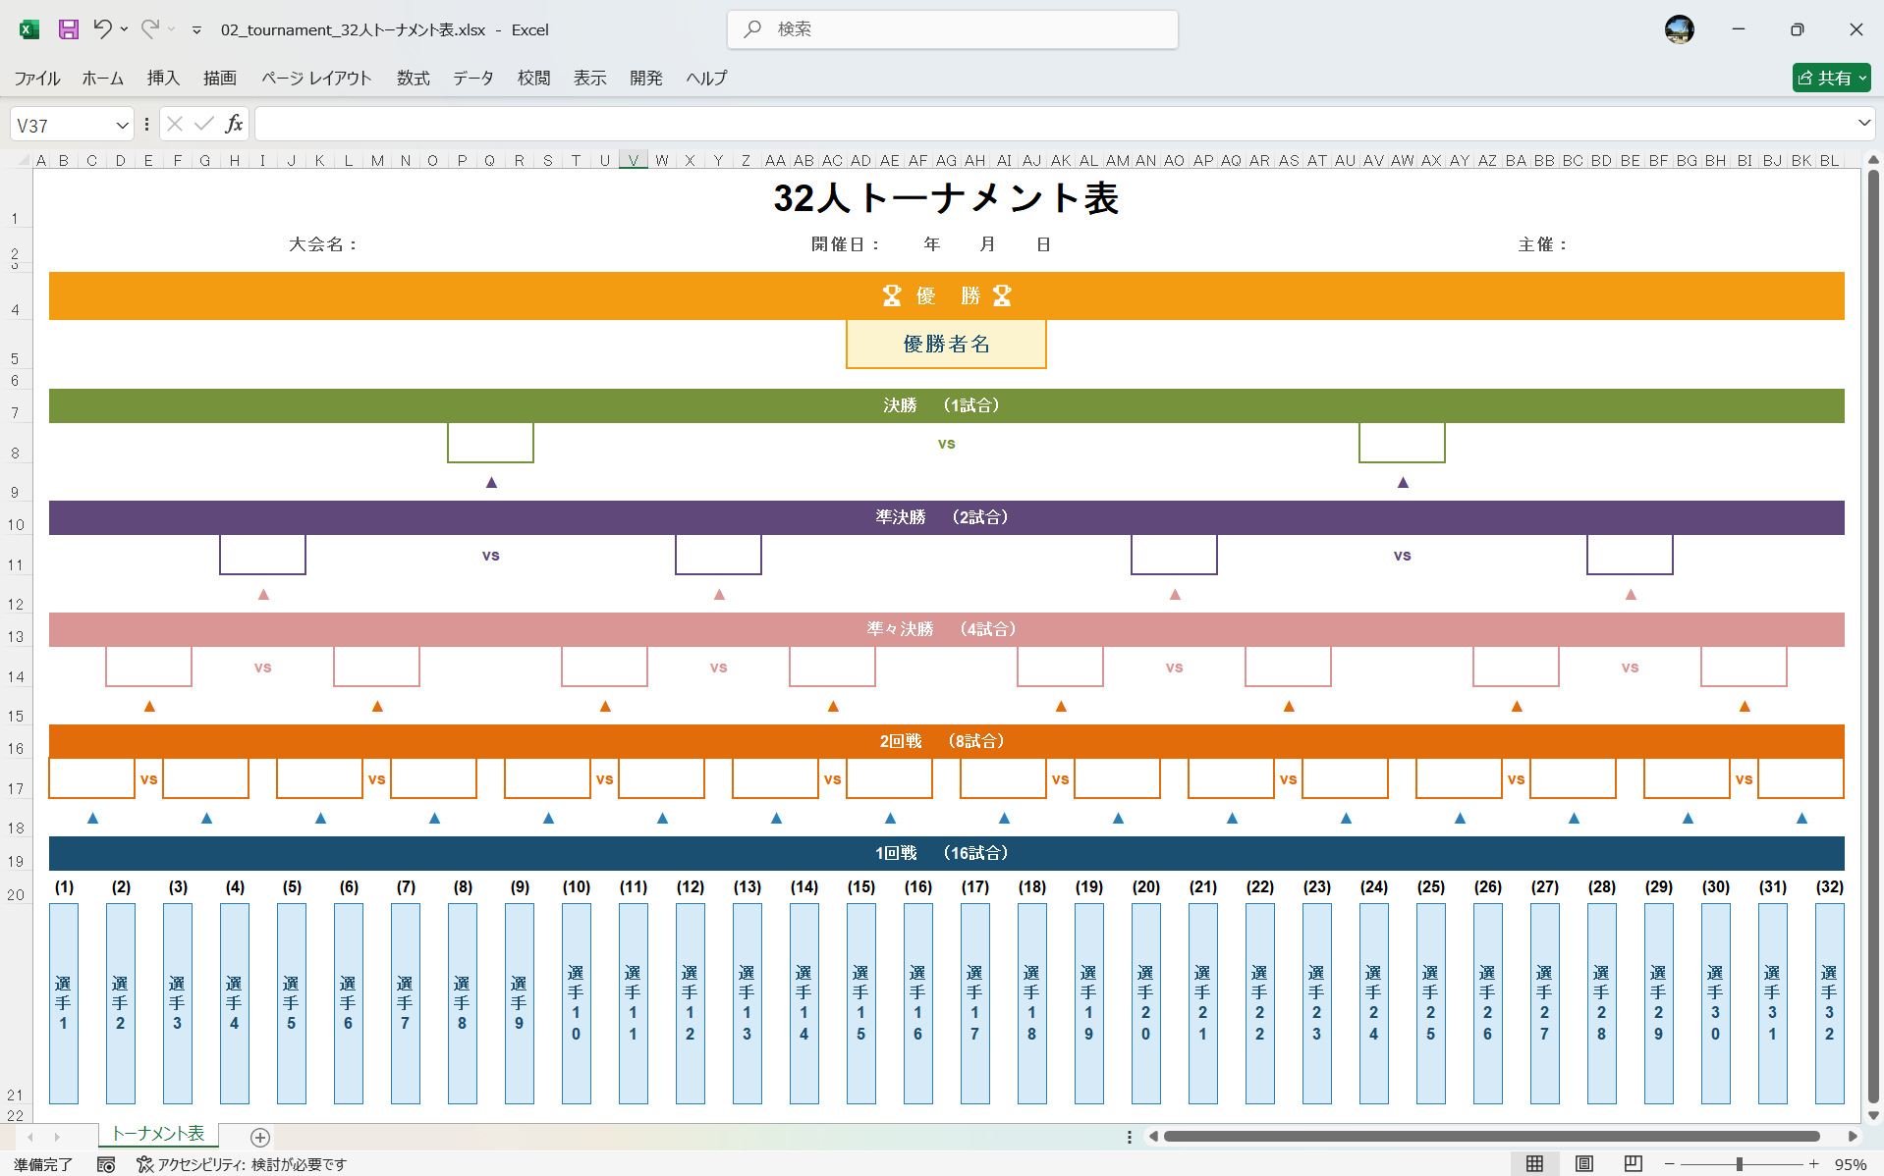Open Insert Function with the fx icon
This screenshot has height=1176, width=1884.
234,124
